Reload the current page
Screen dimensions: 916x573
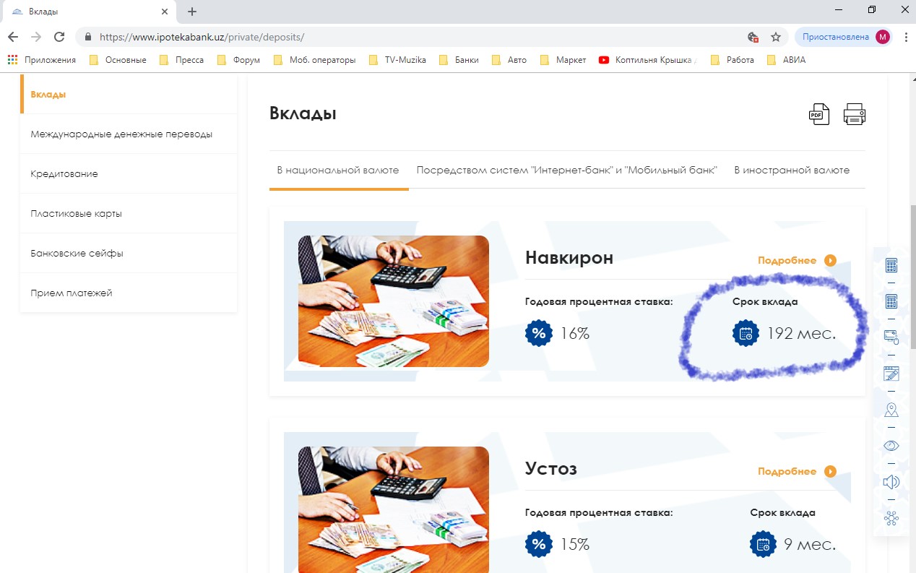click(x=59, y=37)
